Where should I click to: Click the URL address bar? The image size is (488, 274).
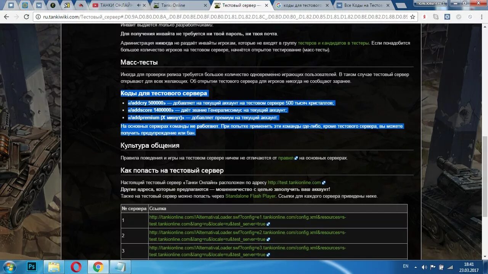(x=225, y=17)
